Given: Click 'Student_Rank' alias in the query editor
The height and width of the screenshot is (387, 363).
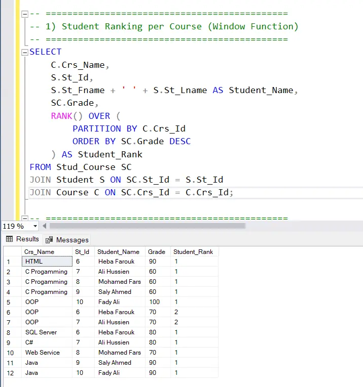Looking at the screenshot, I should coord(110,154).
